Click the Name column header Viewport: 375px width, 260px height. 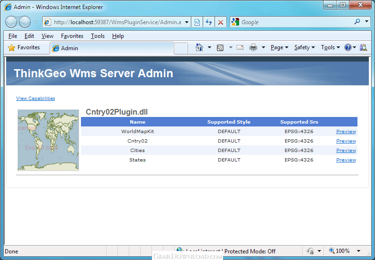point(137,122)
